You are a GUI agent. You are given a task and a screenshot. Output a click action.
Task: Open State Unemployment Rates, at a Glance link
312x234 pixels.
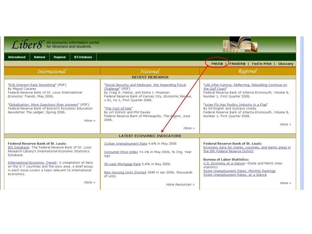point(235,175)
